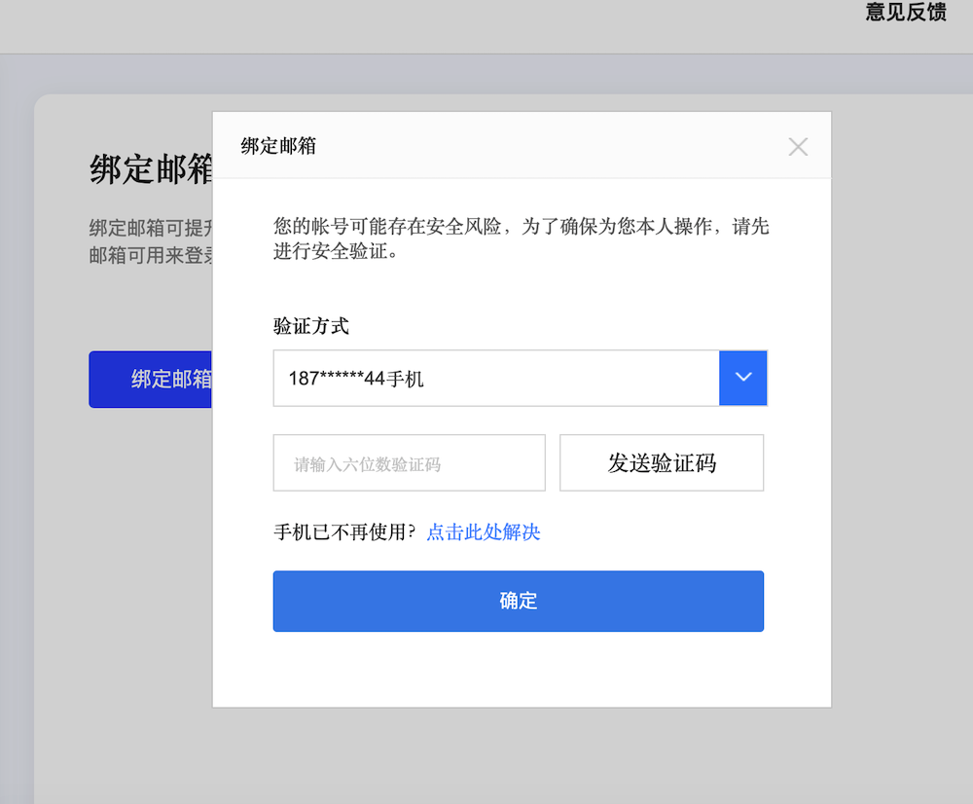Viewport: 973px width, 804px height.
Task: Click the gray description text under page heading
Action: pyautogui.click(x=146, y=241)
